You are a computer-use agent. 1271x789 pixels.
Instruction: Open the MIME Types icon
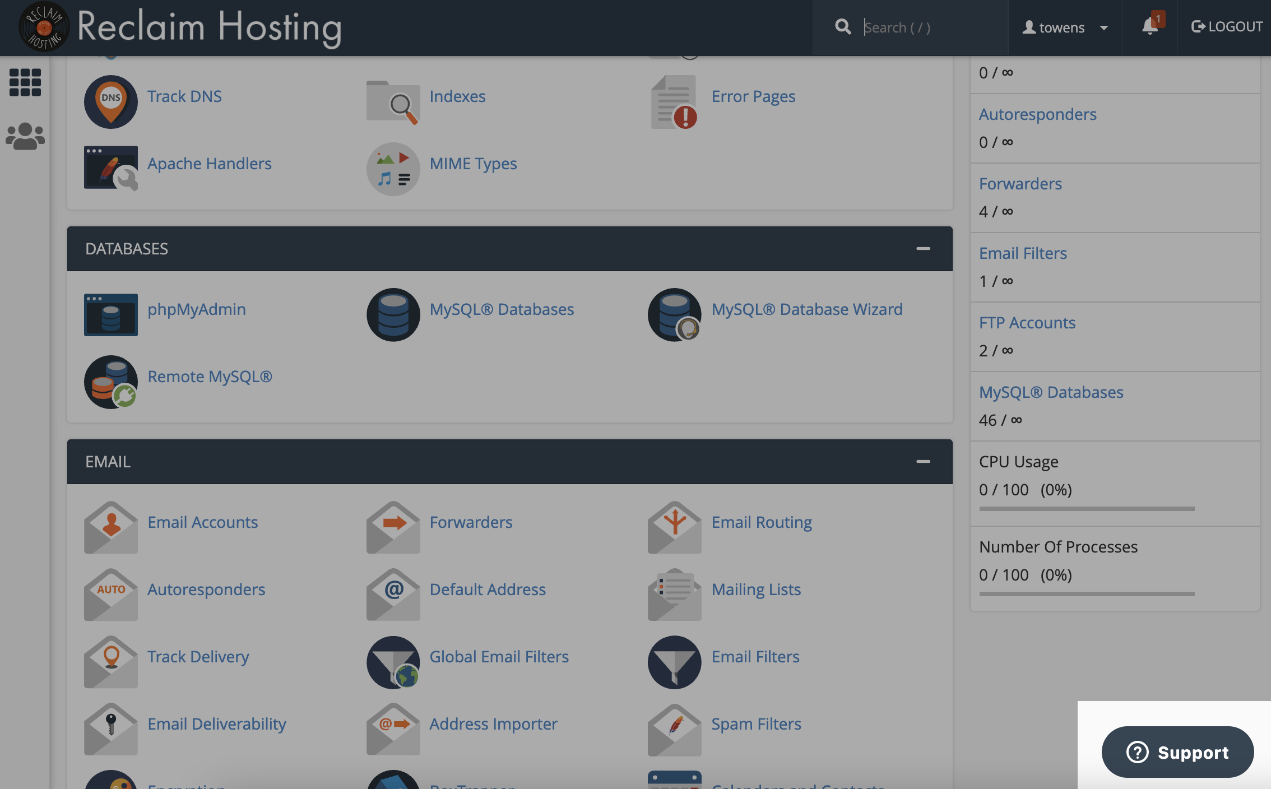[x=393, y=169]
